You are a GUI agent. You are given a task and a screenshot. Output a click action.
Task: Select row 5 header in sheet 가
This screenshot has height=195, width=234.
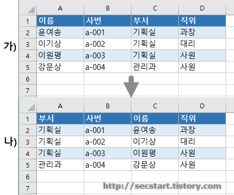[x=27, y=67]
